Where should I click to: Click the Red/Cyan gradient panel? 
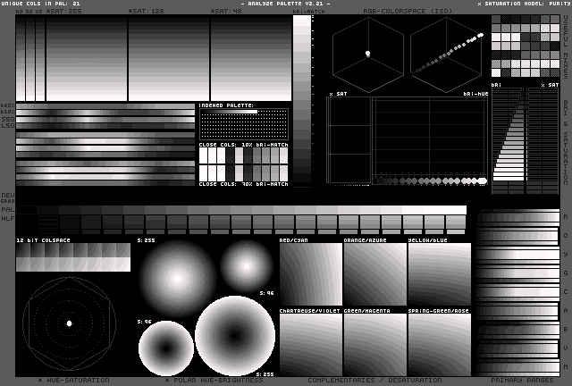(x=310, y=274)
